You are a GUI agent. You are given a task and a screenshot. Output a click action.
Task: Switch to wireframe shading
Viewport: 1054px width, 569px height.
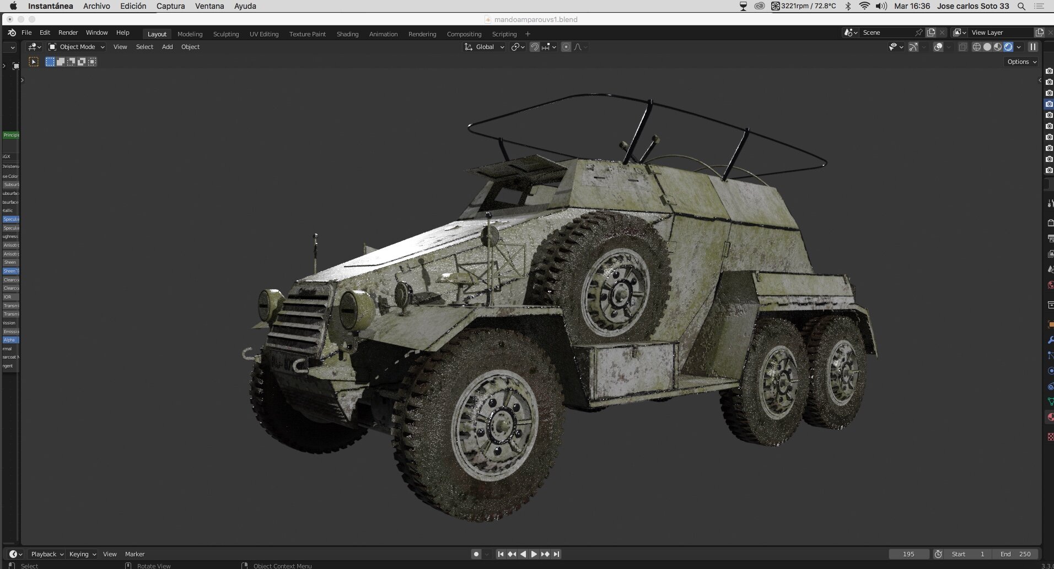[x=976, y=47]
